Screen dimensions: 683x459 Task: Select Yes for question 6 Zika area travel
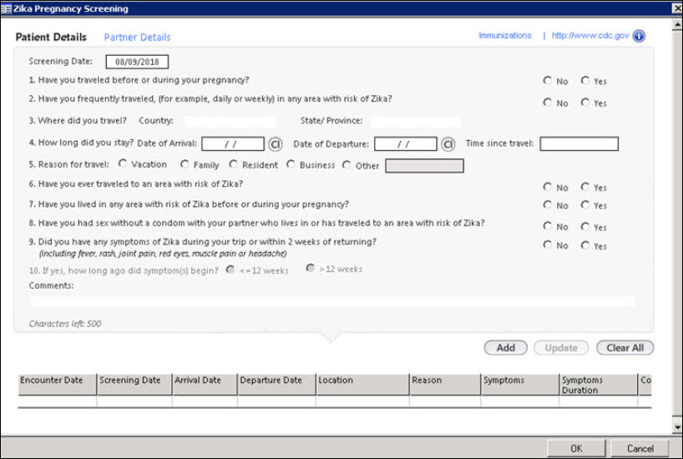click(x=585, y=187)
